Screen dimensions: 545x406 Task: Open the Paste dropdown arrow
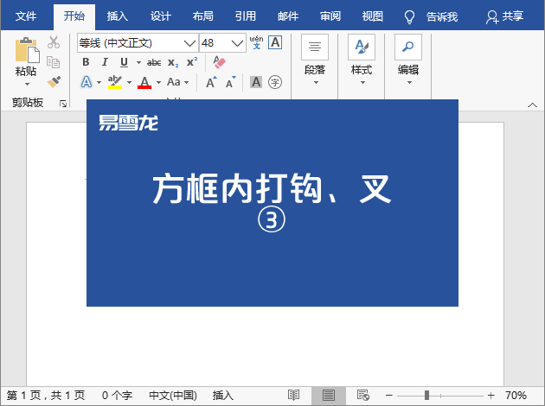coord(27,84)
